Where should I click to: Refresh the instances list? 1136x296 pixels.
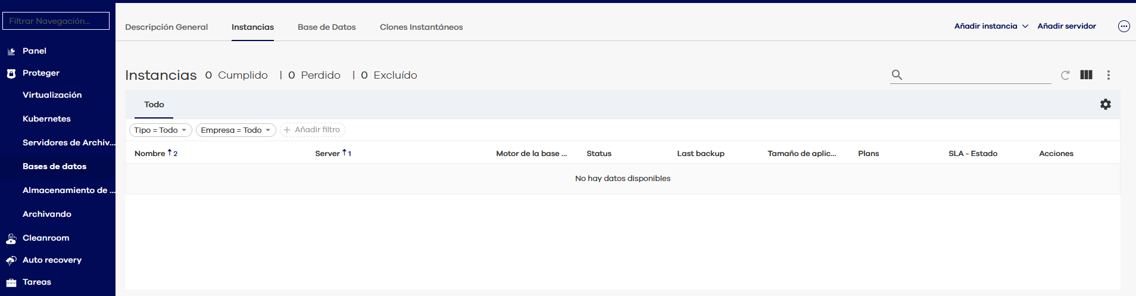[1065, 75]
